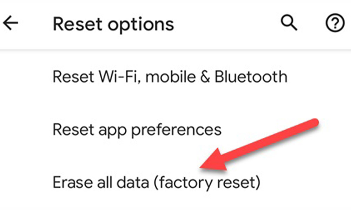Viewport: 351px width, 210px height.
Task: Click the red arrow annotation
Action: coord(260,145)
